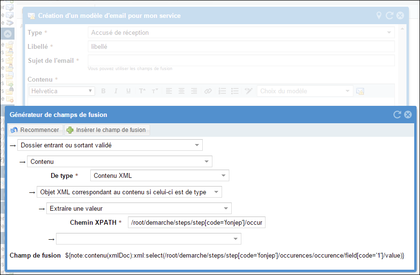Apply numbered list in the editor toolbar
This screenshot has height=275, width=420.
click(222, 91)
